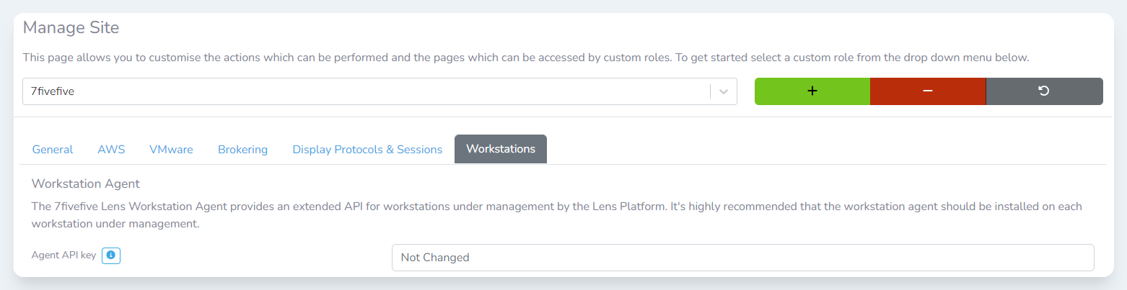Click the Agent API key label
The height and width of the screenshot is (290, 1127).
point(64,255)
